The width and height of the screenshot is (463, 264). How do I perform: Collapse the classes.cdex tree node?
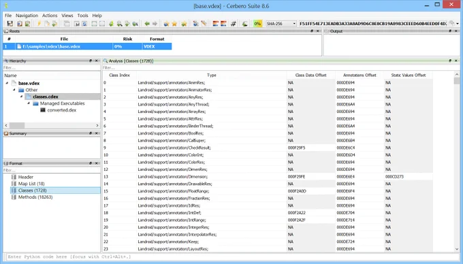21,97
